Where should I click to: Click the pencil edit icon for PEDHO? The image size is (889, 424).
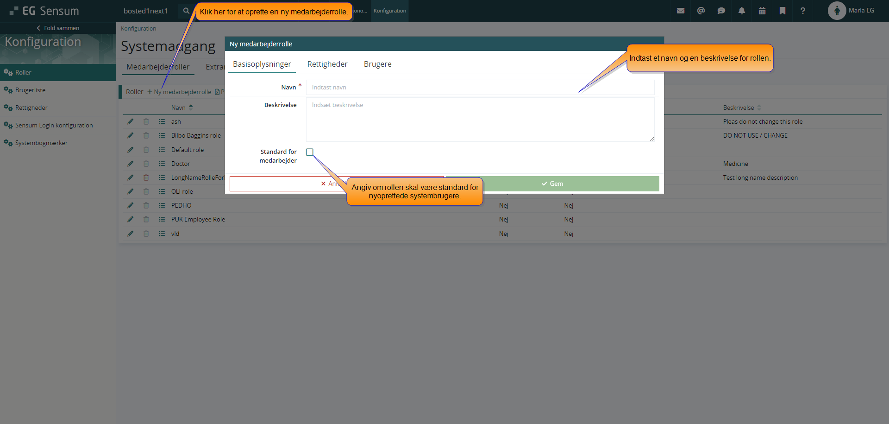130,205
